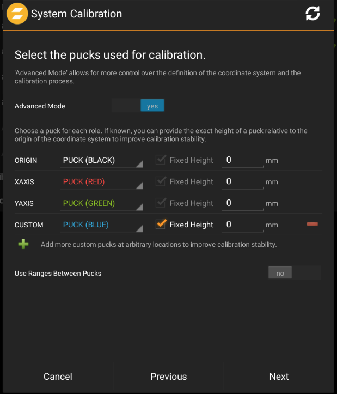Click the ORIGIN height input field
The image size is (337, 394).
(242, 160)
